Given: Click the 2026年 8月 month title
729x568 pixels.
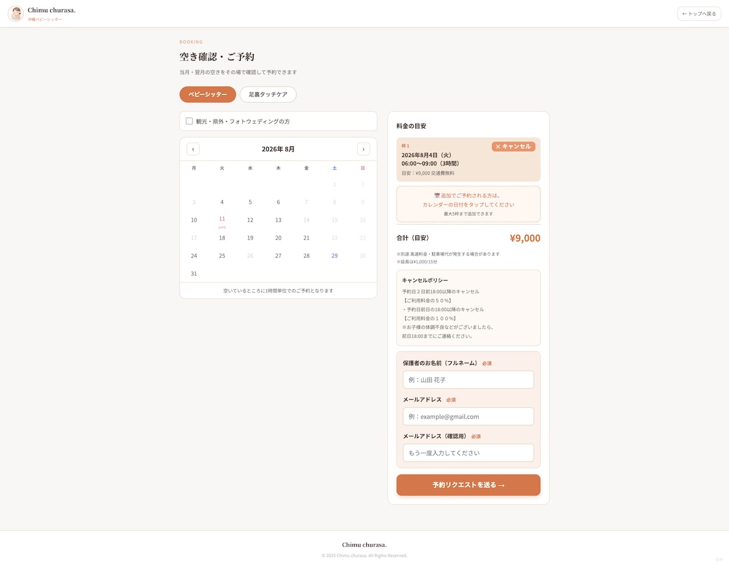Looking at the screenshot, I should coord(278,149).
